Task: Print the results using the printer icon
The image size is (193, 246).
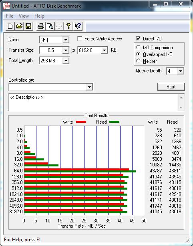Action: click(41, 26)
